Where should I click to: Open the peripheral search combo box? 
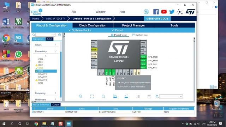[x=45, y=35]
